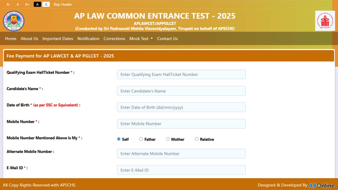Image resolution: width=338 pixels, height=190 pixels.
Task: Click the Enter E-Mail ID field
Action: point(181,170)
